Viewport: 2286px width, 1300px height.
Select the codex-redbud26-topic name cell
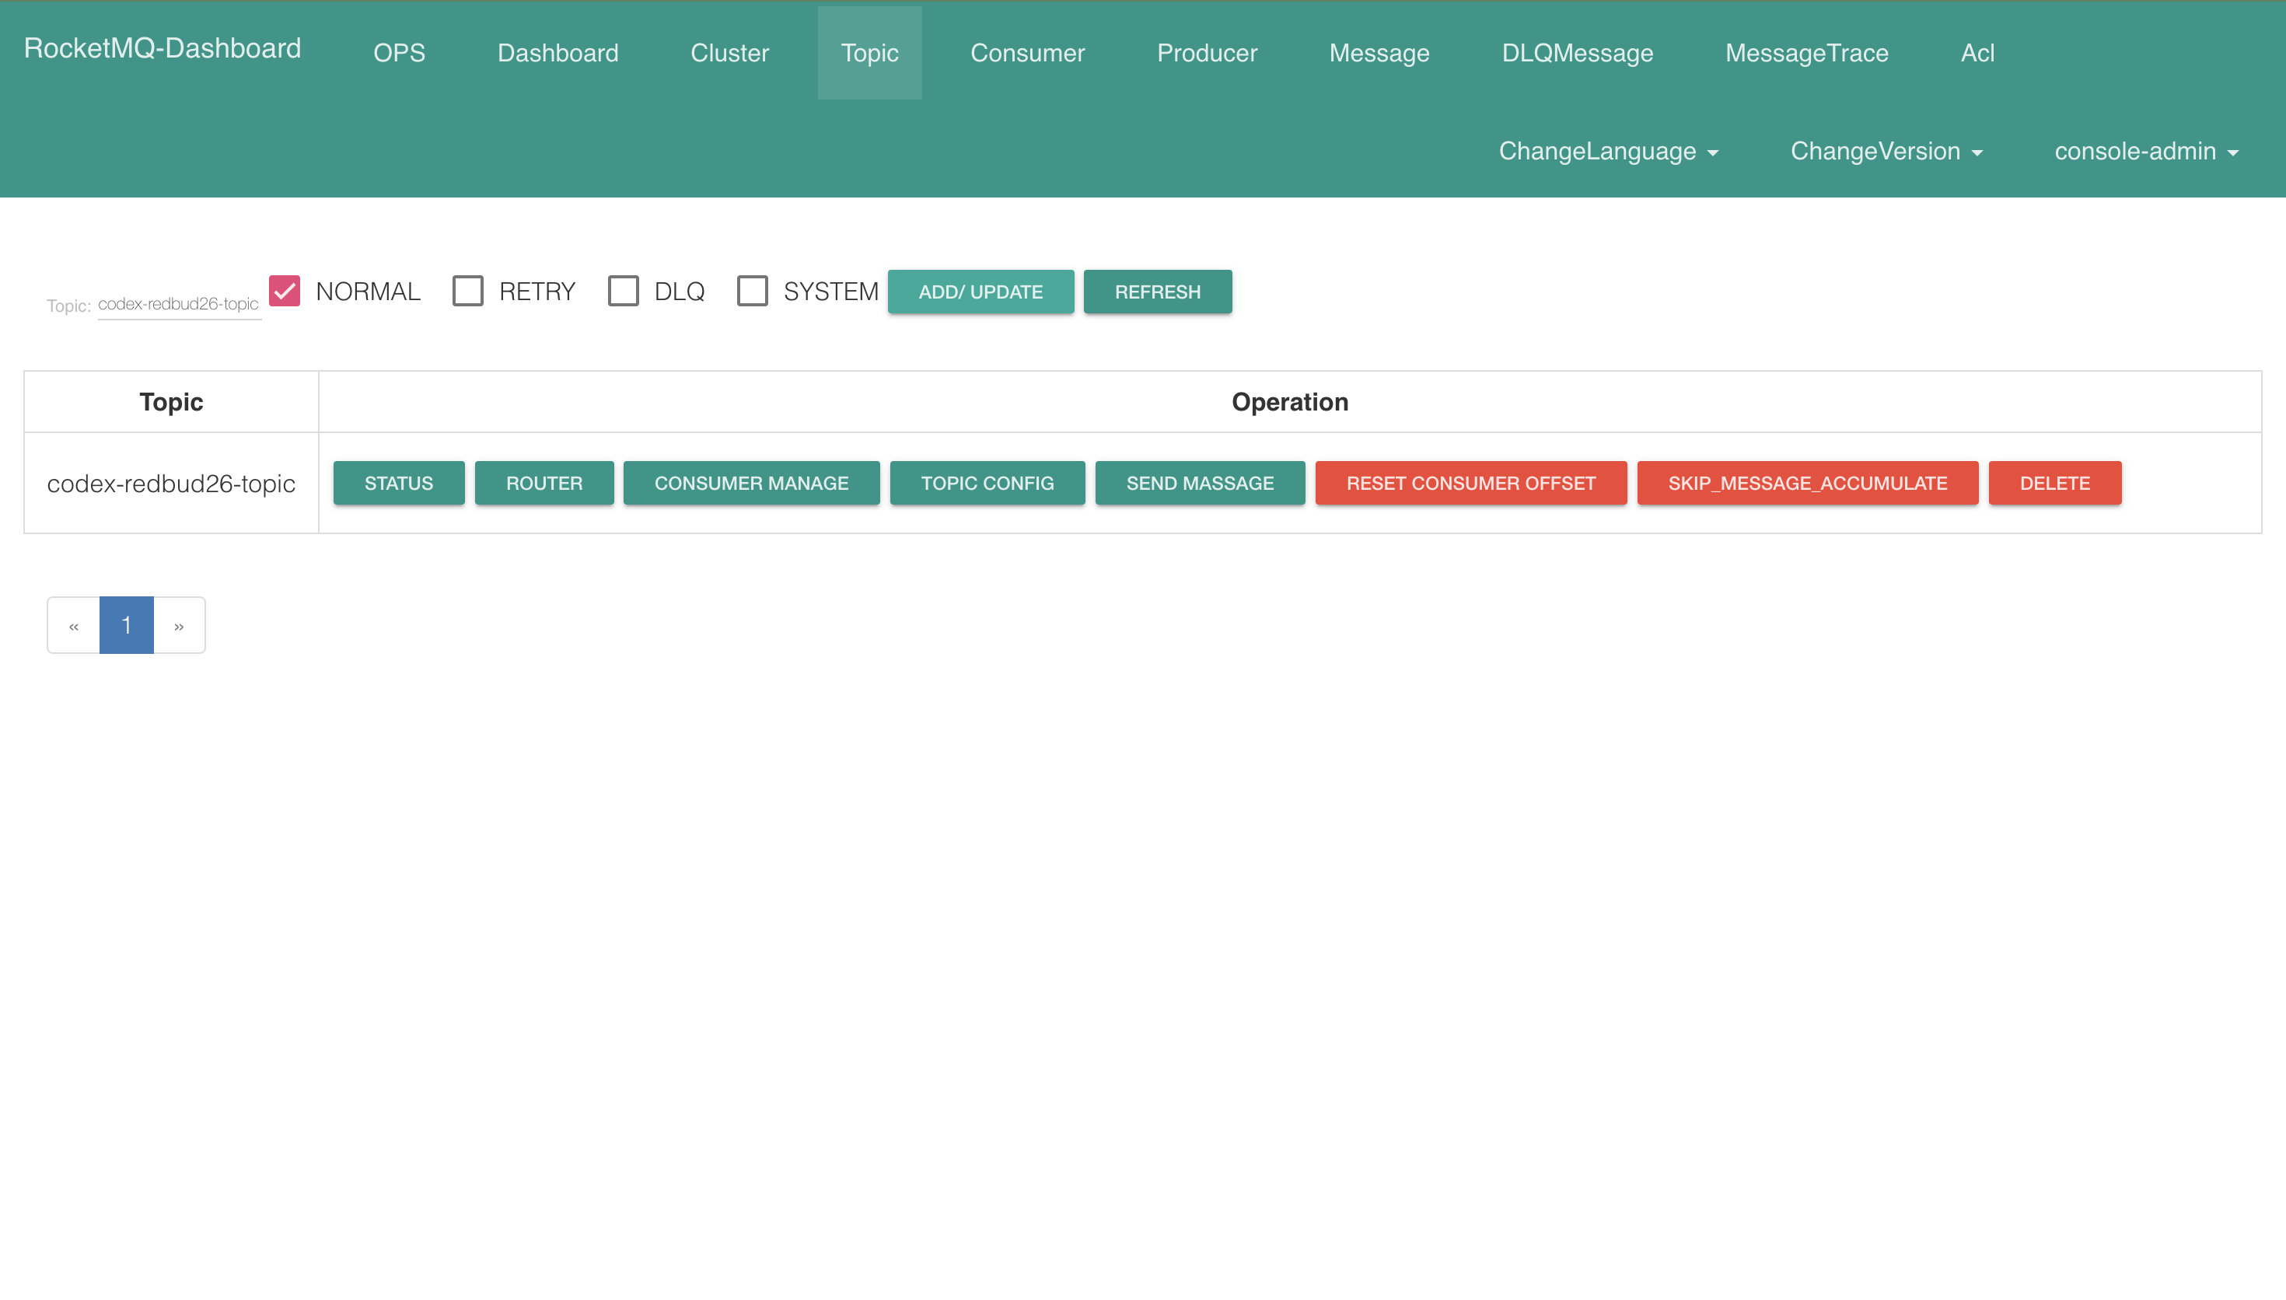[171, 483]
